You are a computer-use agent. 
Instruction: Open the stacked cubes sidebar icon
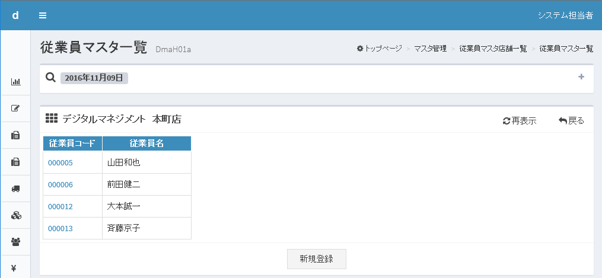click(x=16, y=215)
